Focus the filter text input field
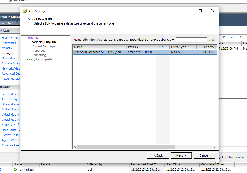Screen dimensions: 247x173 pos(191,40)
